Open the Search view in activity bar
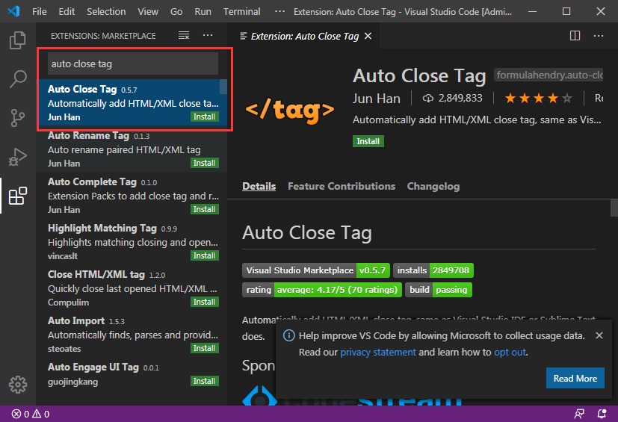 coord(18,79)
